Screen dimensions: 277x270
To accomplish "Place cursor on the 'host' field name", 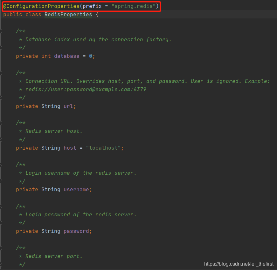I will (70, 148).
